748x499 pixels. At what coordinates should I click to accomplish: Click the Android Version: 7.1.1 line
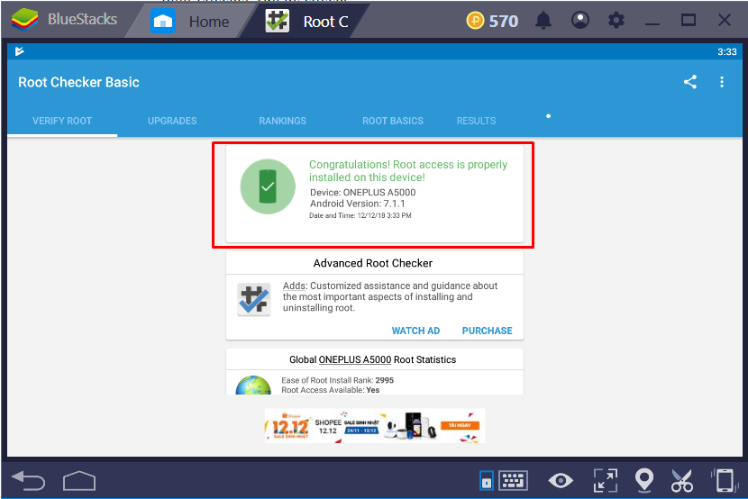[357, 204]
